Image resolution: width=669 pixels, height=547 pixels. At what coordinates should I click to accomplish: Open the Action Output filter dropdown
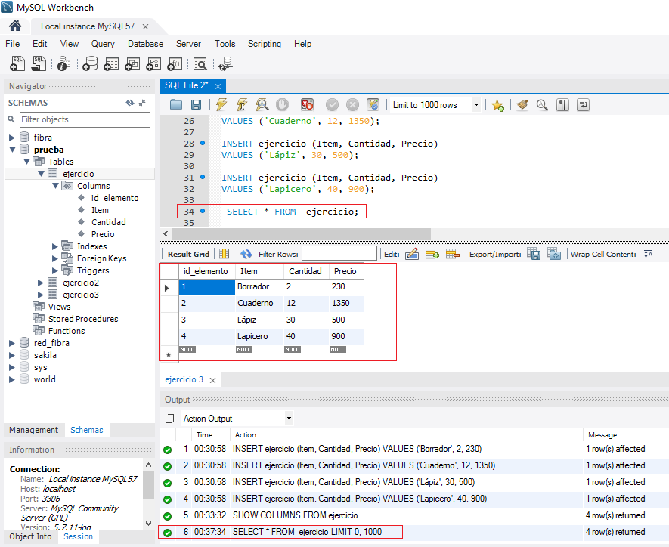(x=288, y=417)
